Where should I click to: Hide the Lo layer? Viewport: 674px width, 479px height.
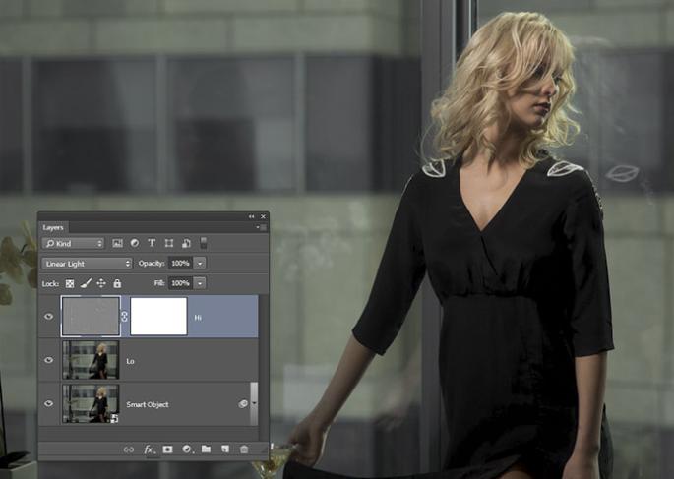(49, 360)
